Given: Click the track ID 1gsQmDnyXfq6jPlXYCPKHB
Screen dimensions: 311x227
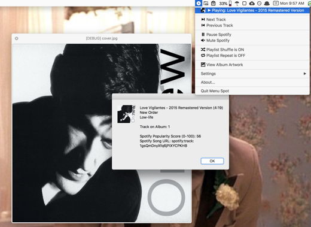Looking at the screenshot, I should pyautogui.click(x=163, y=146).
